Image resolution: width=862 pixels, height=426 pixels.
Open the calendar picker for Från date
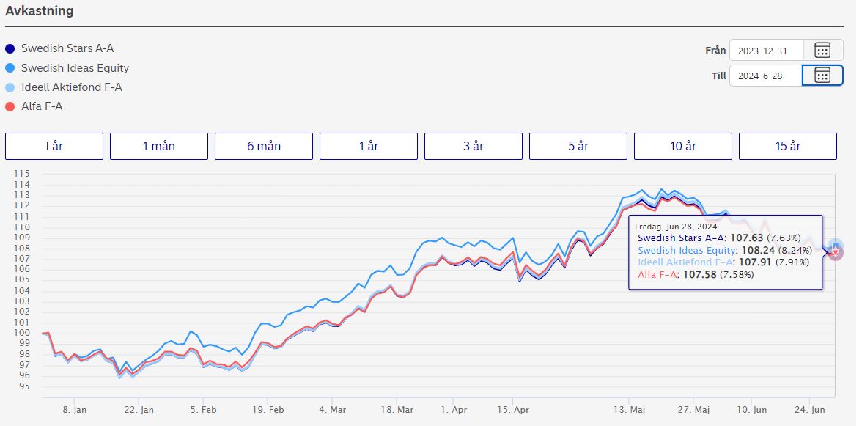pos(822,50)
